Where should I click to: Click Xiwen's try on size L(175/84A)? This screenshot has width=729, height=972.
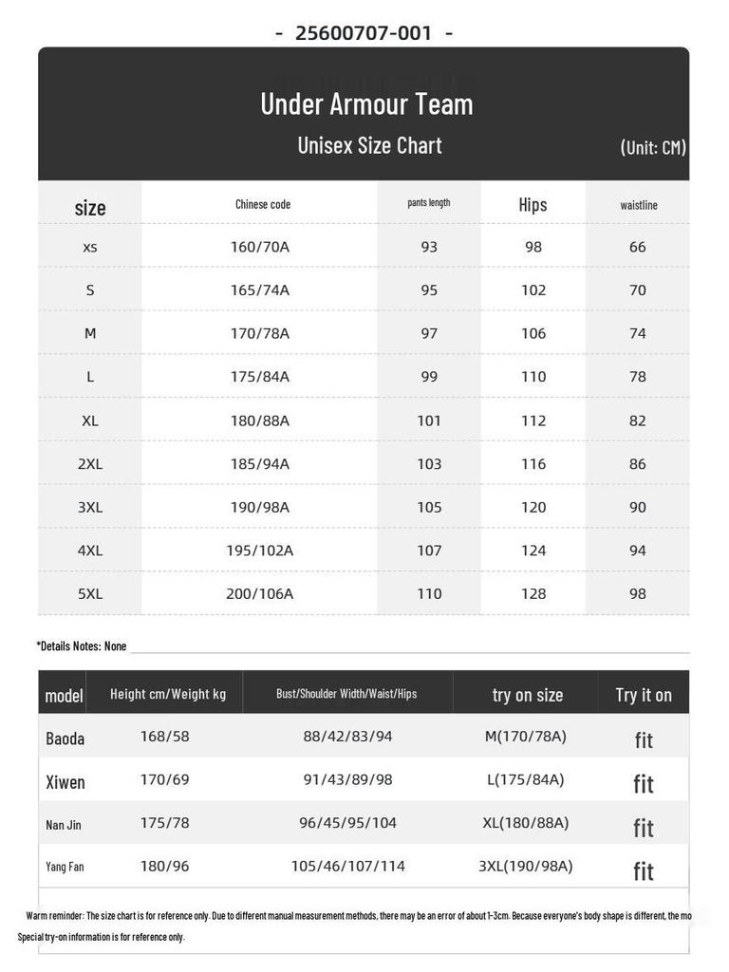coord(526,780)
